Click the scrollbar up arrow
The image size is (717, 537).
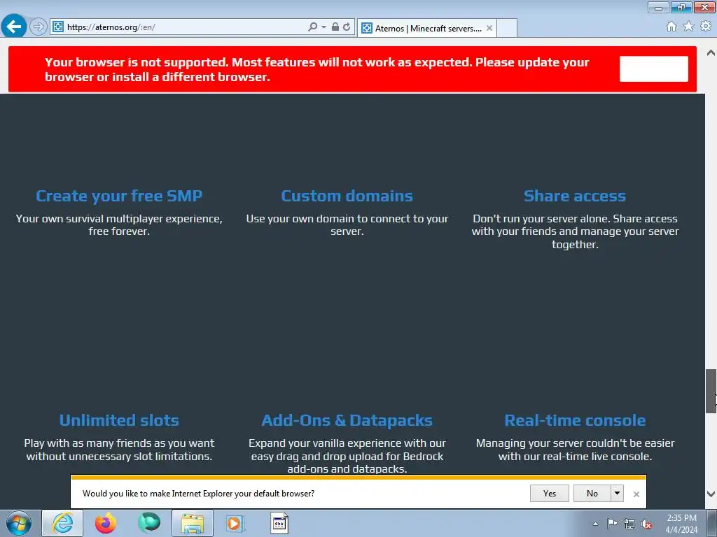pyautogui.click(x=711, y=52)
